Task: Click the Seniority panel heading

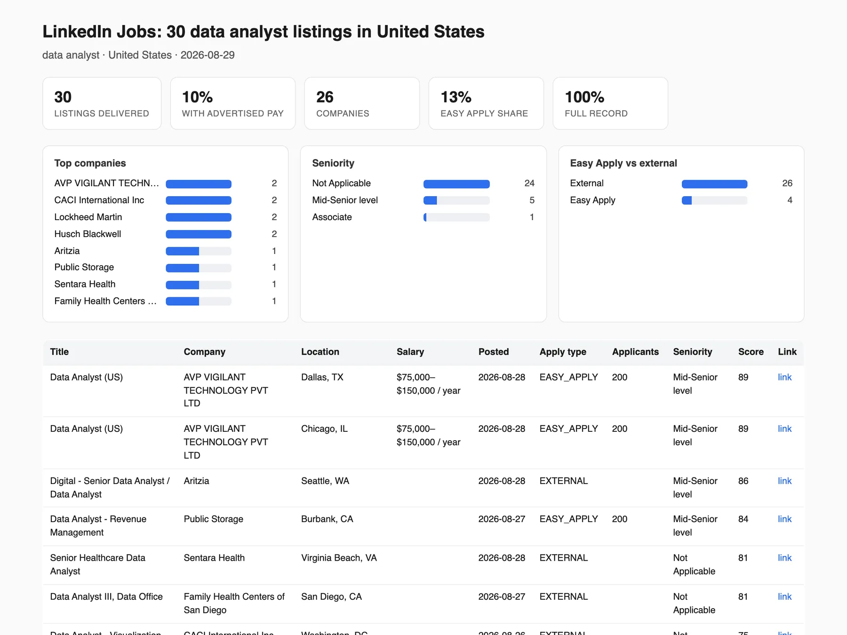Action: coord(333,163)
